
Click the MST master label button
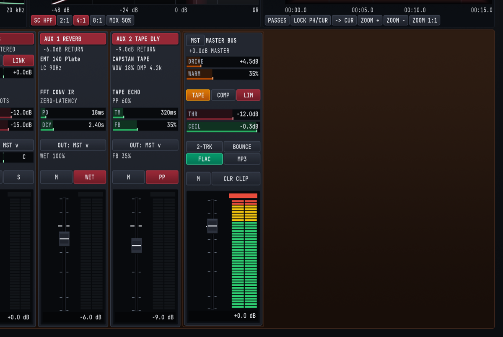pos(195,40)
